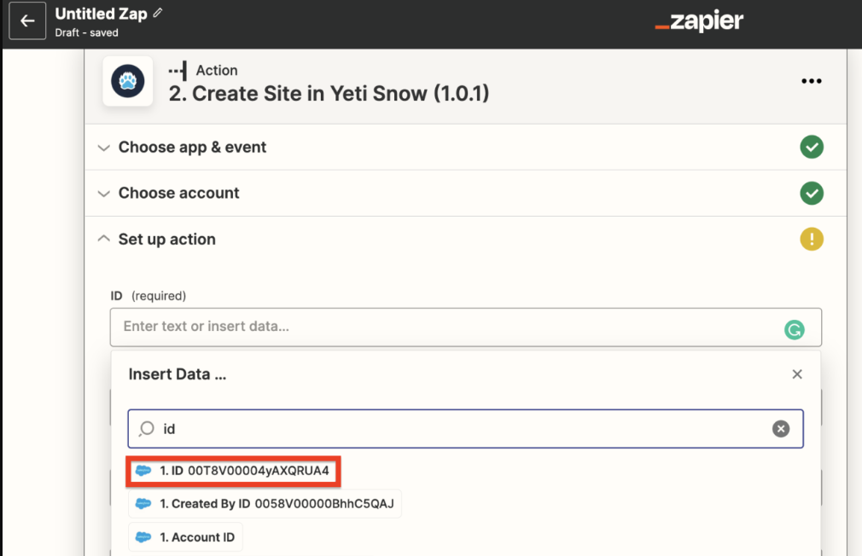This screenshot has width=862, height=556.
Task: Close the Insert Data panel
Action: (797, 374)
